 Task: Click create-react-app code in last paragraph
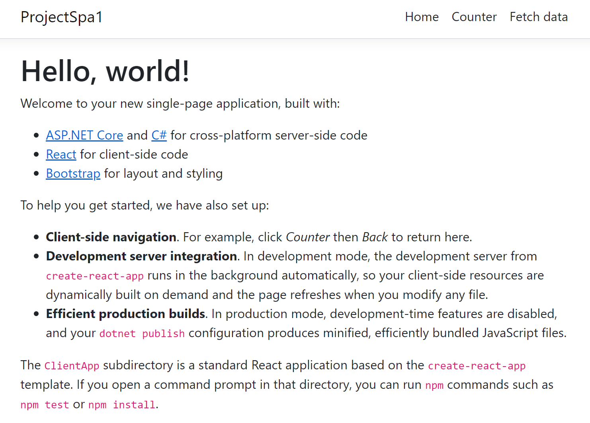pos(477,366)
